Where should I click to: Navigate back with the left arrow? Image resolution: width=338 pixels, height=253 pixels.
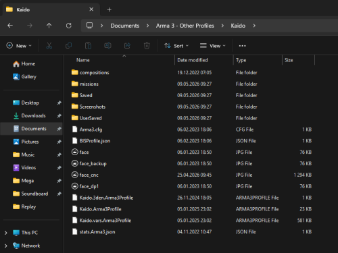[x=10, y=26]
